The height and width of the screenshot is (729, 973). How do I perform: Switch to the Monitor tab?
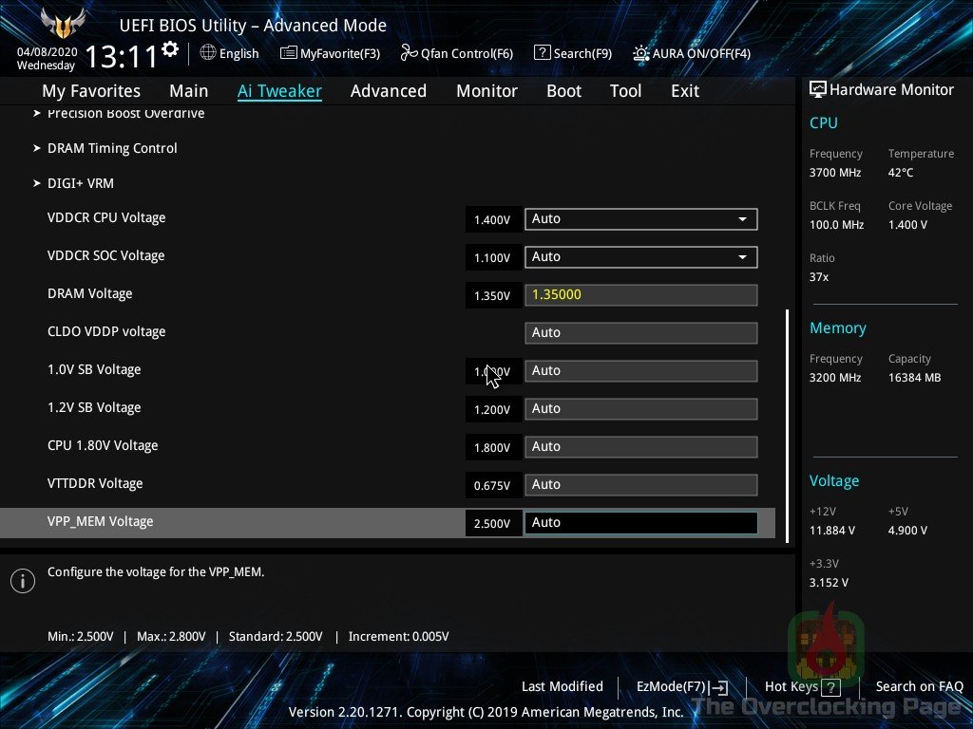(x=486, y=91)
